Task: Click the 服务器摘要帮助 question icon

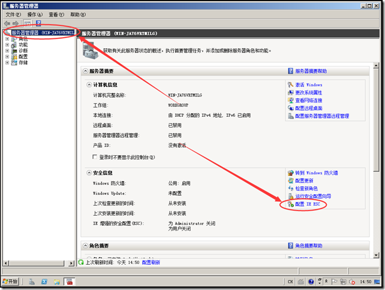Action: (290, 71)
